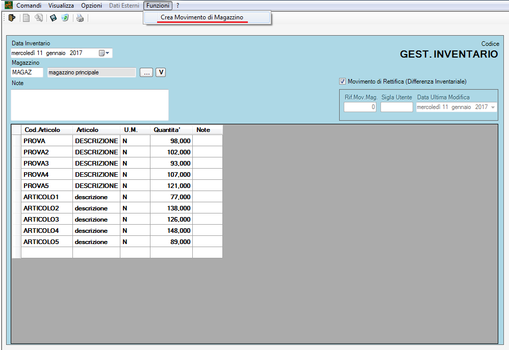Click the exit door icon in toolbar
The height and width of the screenshot is (350, 509).
click(x=12, y=18)
